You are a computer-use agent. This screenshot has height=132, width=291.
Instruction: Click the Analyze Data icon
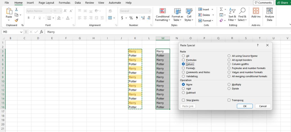(269, 11)
